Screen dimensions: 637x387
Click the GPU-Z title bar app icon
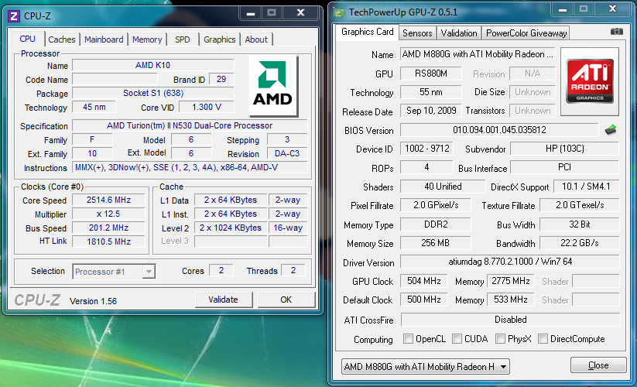339,12
